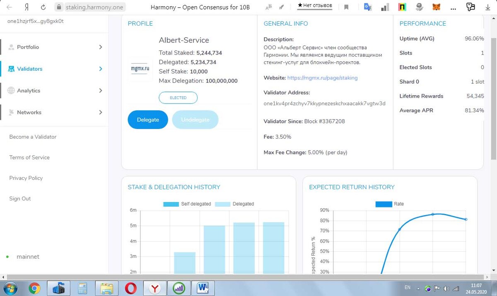Screen dimensions: 497x296
Task: Show hidden tray icons with the up arrow
Action: click(x=419, y=289)
